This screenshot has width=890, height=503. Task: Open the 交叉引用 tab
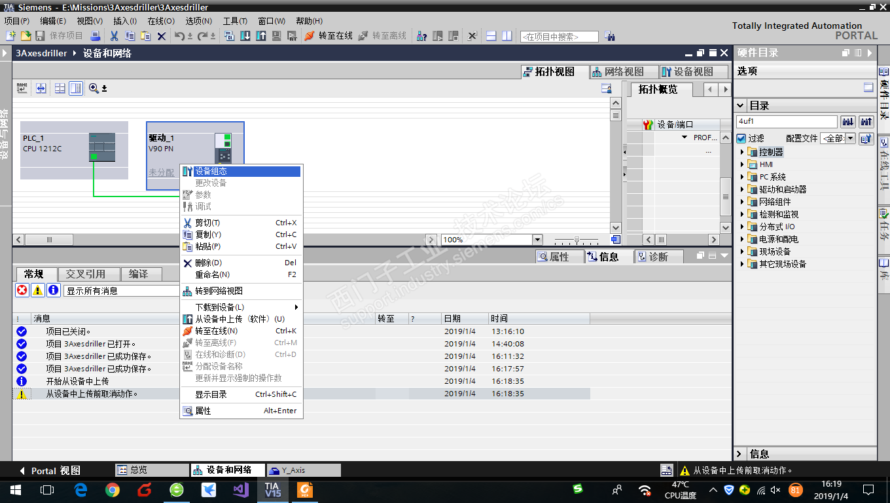click(x=89, y=274)
